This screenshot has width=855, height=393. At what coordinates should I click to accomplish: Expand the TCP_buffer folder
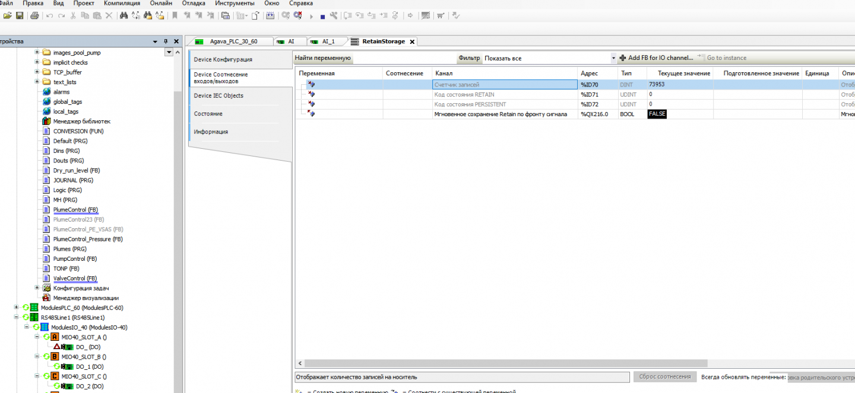click(x=37, y=72)
